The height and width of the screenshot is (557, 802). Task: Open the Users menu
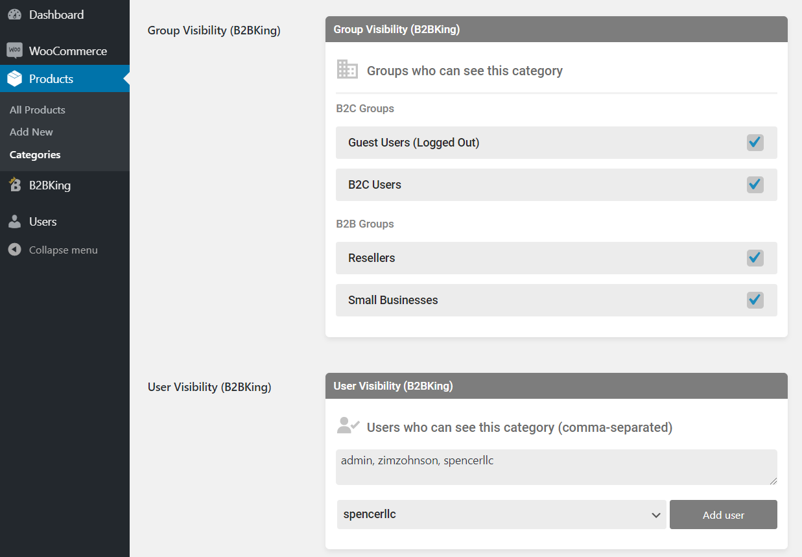43,222
